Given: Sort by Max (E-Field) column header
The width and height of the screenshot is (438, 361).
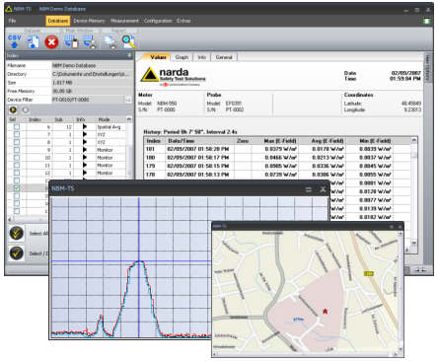Looking at the screenshot, I should pyautogui.click(x=280, y=141).
